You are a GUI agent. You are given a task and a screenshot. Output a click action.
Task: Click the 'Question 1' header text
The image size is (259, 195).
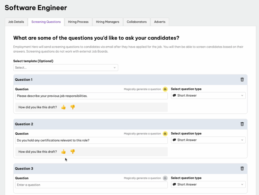coord(24,80)
